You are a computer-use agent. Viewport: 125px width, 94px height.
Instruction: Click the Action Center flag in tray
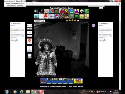tap(111, 92)
